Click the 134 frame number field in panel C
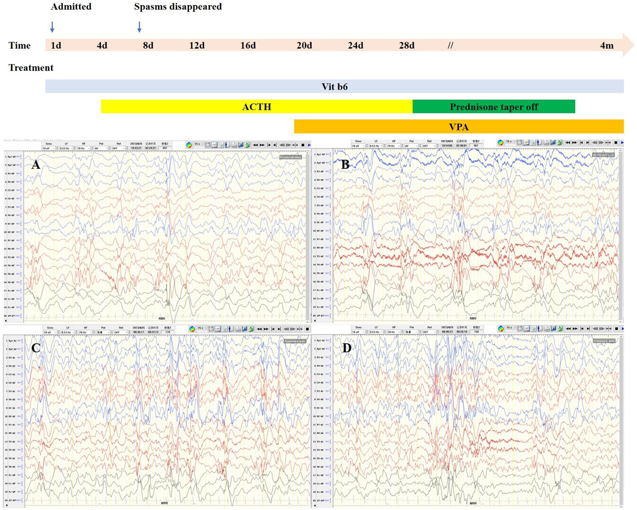Viewport: 637px width, 510px height. [x=167, y=332]
